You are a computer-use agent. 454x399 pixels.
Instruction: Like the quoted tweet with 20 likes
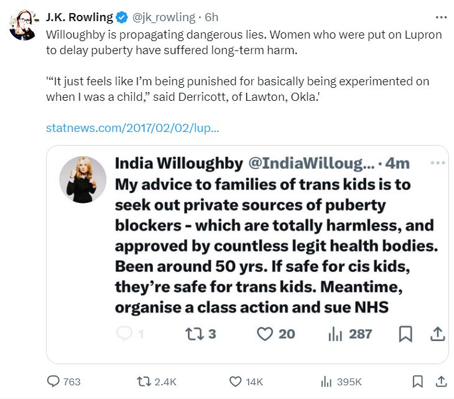click(x=276, y=334)
